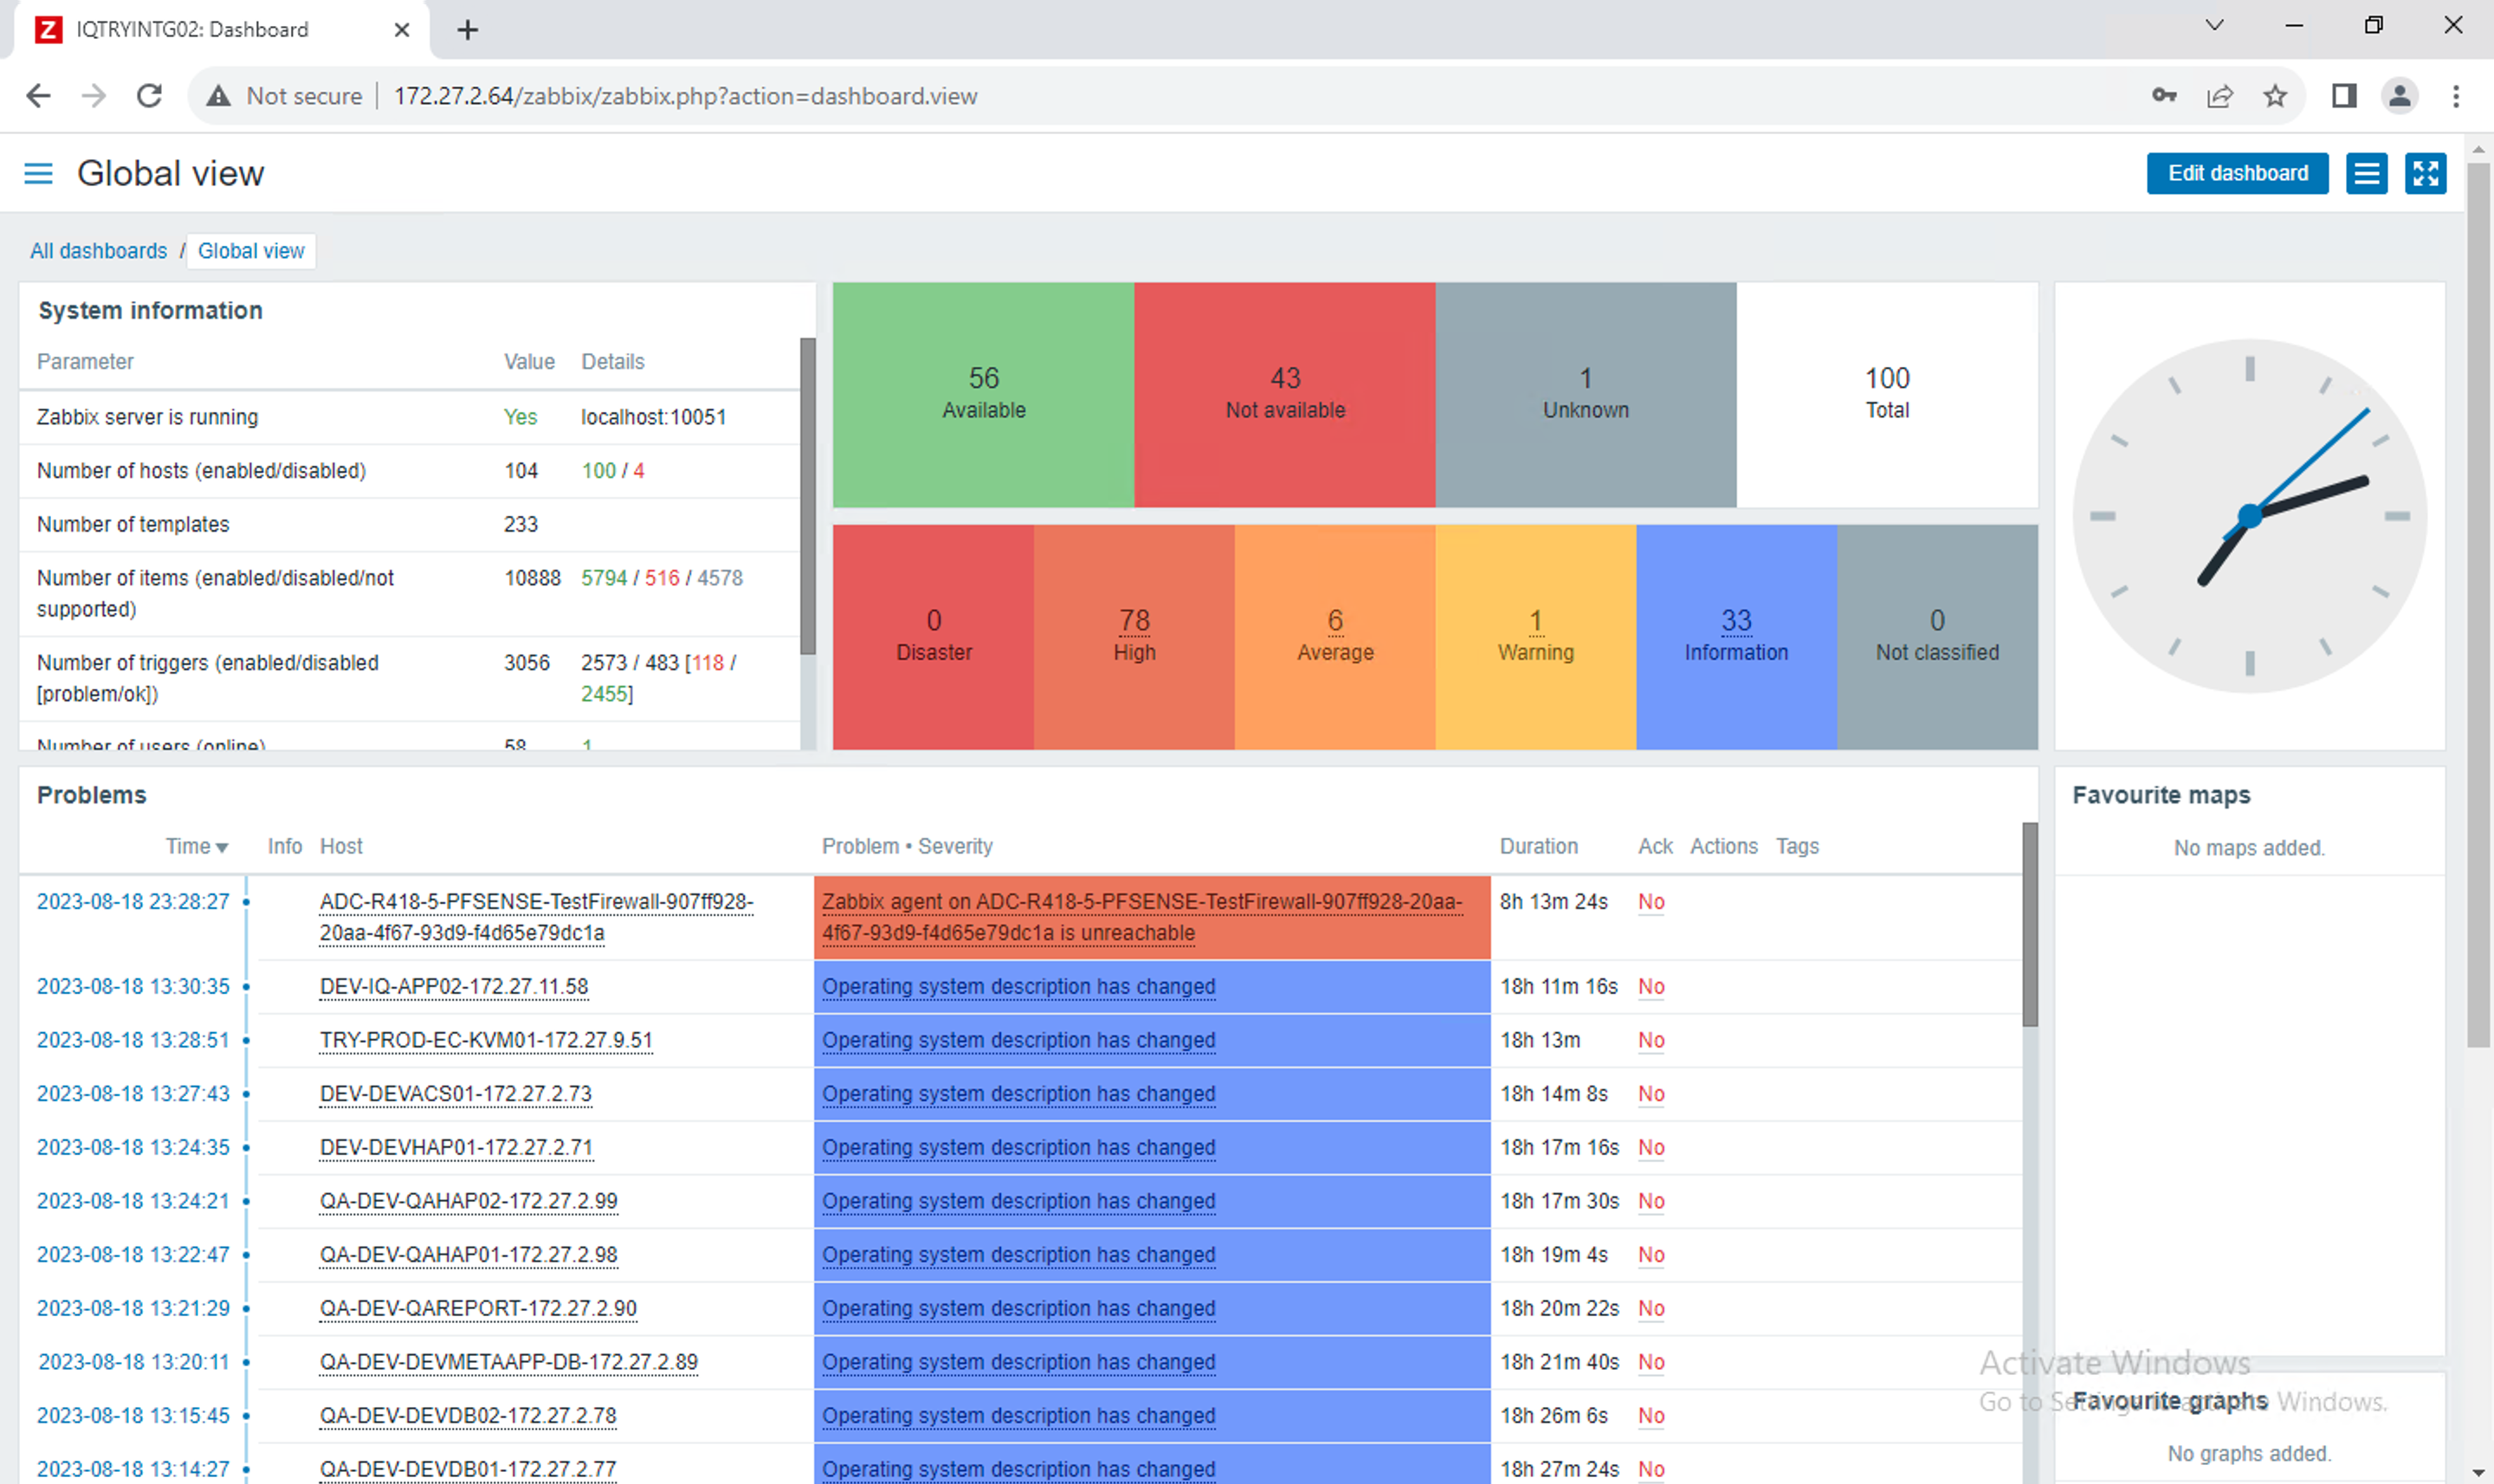Click the browser forward arrow
The image size is (2494, 1484).
click(94, 96)
